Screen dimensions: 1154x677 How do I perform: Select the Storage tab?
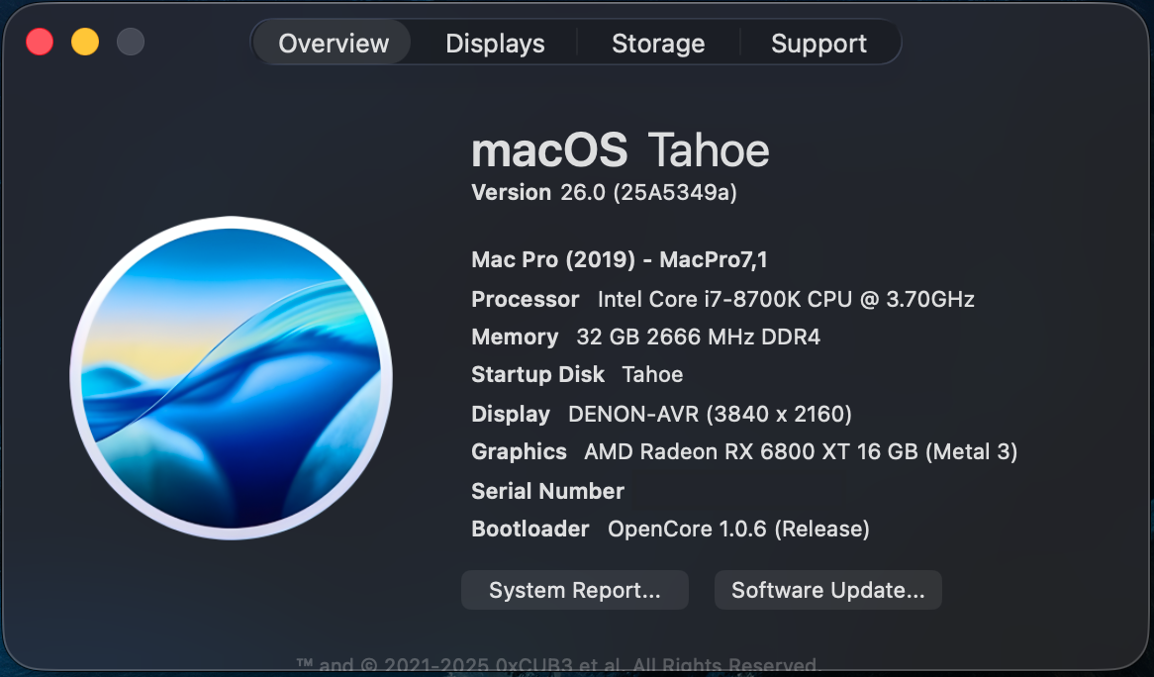pos(658,44)
